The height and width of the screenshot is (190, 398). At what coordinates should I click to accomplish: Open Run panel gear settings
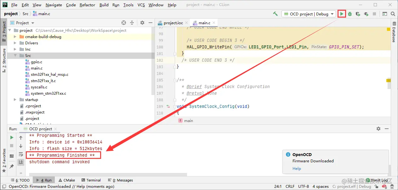coord(378,129)
